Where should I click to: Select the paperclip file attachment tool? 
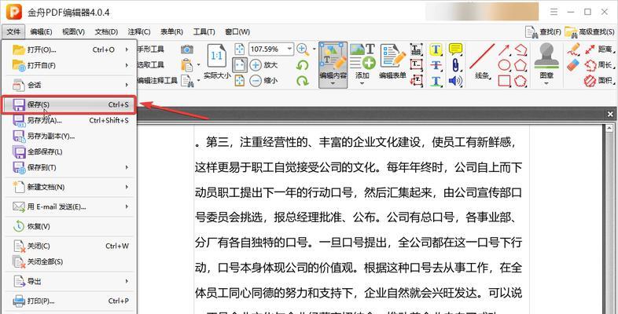tap(455, 65)
